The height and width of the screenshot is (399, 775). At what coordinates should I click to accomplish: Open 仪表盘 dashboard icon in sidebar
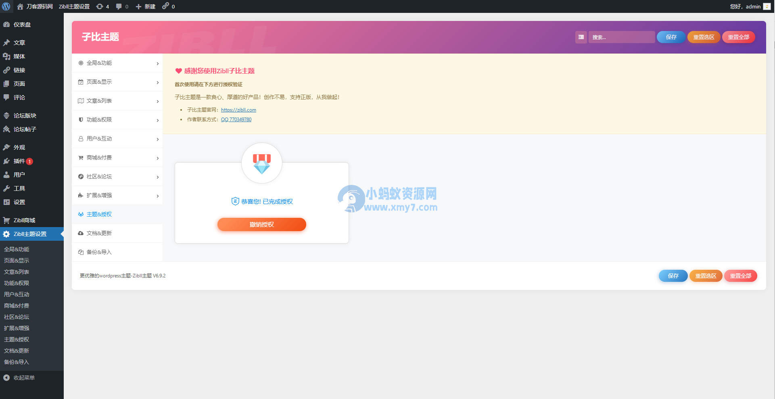pos(6,25)
